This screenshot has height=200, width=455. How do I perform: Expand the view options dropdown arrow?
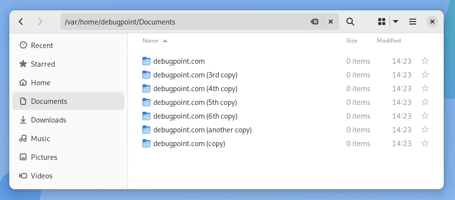tap(396, 22)
